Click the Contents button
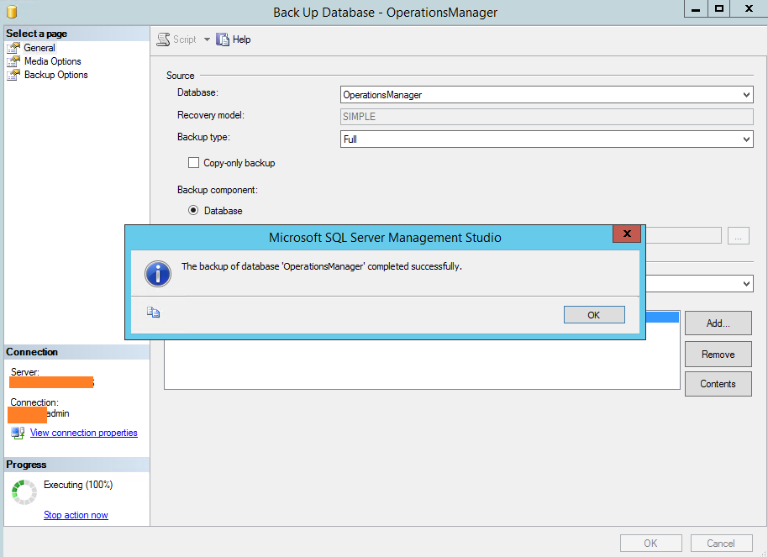The height and width of the screenshot is (557, 768). pos(718,384)
